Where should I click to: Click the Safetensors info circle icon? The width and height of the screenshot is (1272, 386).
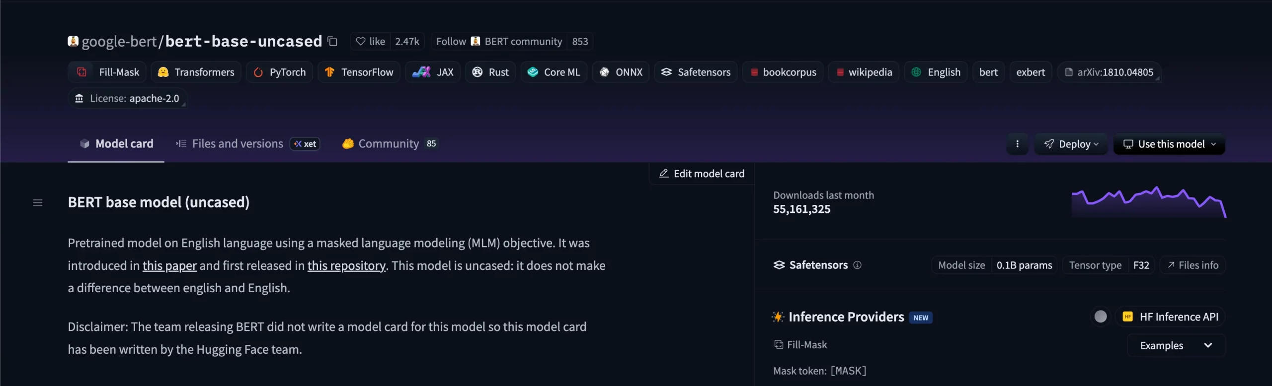point(857,265)
